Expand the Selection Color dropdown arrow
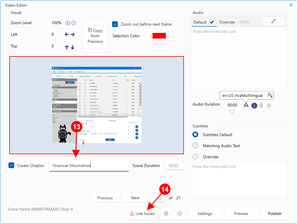This screenshot has height=224, width=298. coord(173,36)
